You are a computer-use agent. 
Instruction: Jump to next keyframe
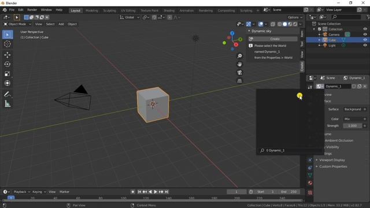[x=161, y=192]
